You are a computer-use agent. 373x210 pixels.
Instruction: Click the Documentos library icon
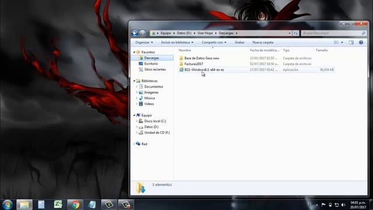pyautogui.click(x=141, y=87)
